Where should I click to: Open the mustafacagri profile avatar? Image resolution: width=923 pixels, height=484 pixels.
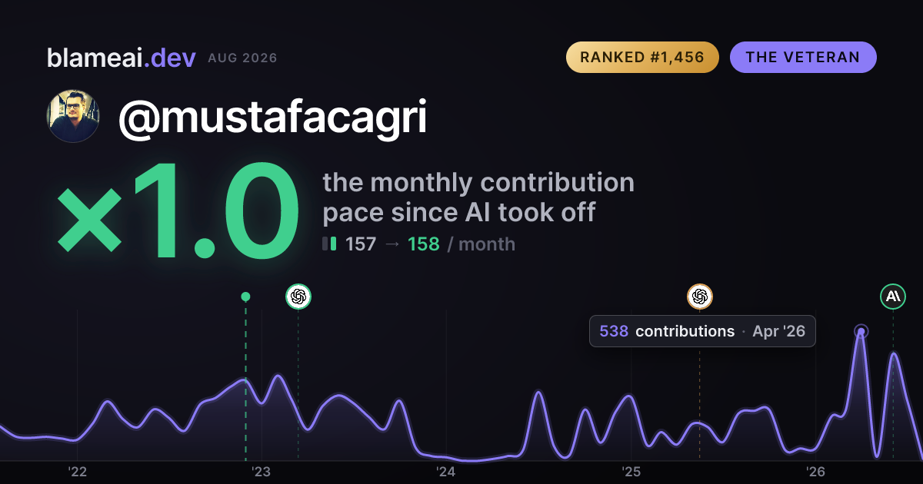click(73, 116)
